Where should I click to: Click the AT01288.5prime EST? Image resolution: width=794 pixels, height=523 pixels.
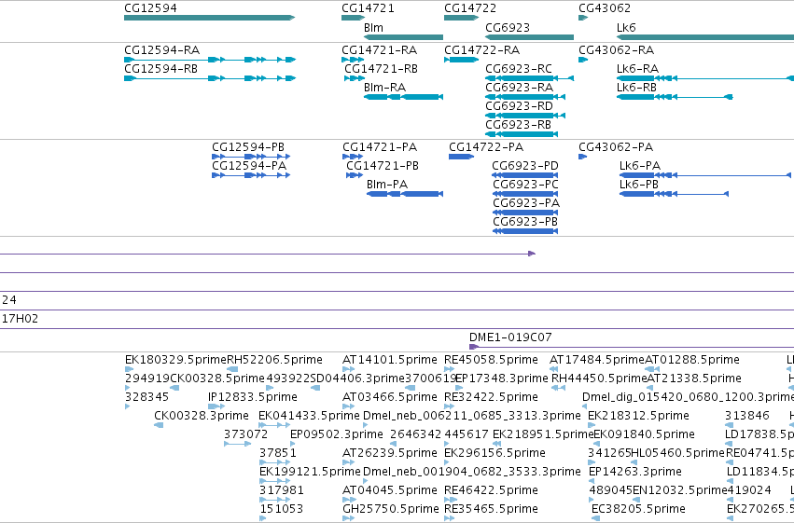(652, 370)
